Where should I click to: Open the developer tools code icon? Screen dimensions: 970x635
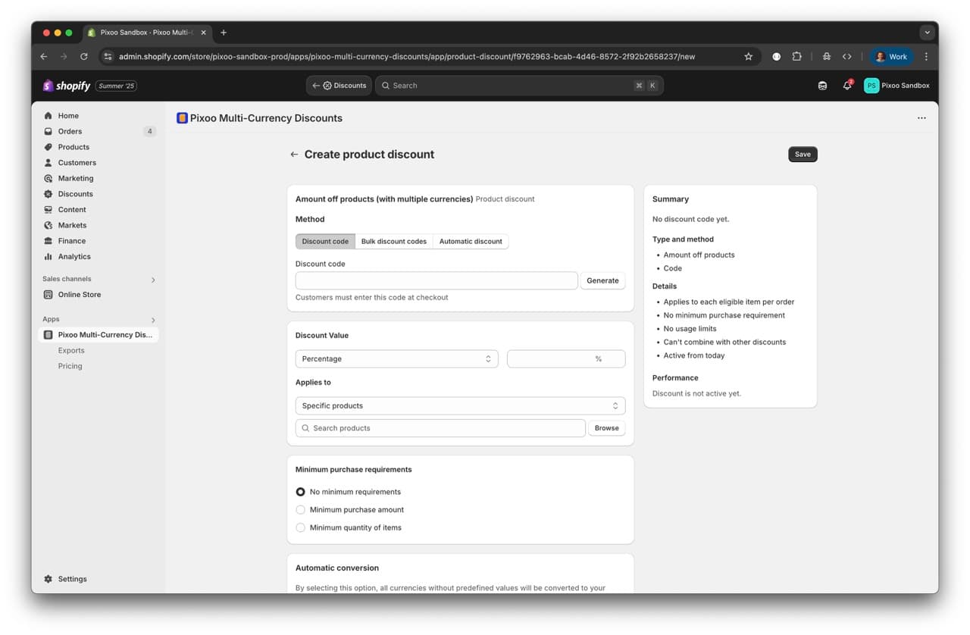pos(847,57)
